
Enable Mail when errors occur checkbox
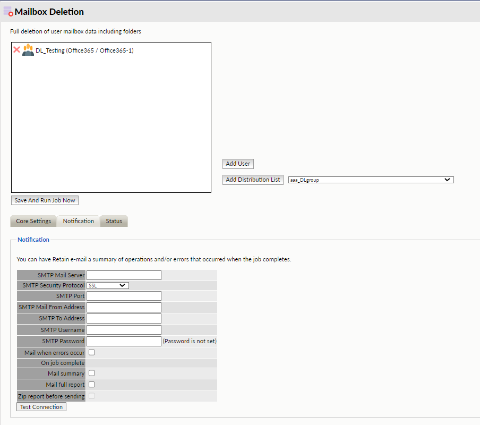coord(92,352)
